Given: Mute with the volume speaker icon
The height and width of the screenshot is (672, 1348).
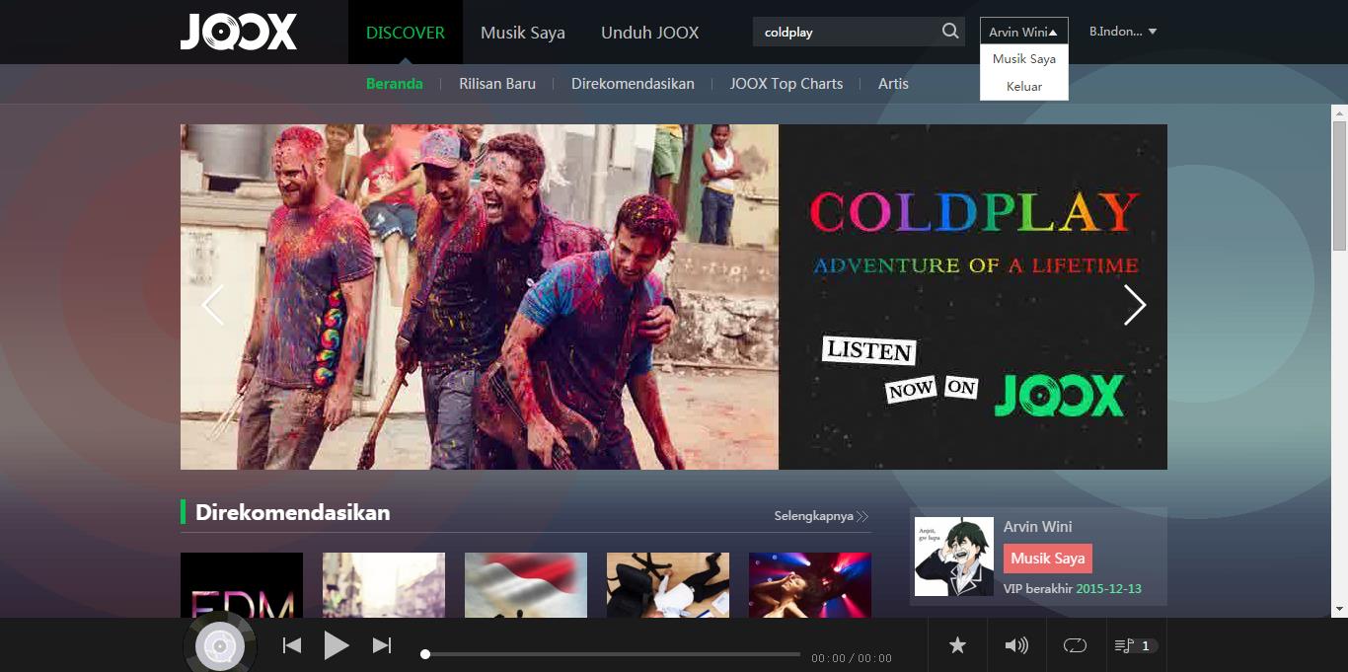Looking at the screenshot, I should coord(1016,645).
